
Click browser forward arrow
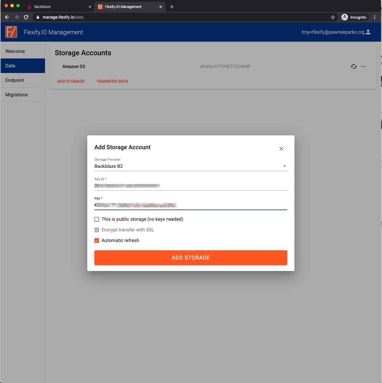coord(17,17)
